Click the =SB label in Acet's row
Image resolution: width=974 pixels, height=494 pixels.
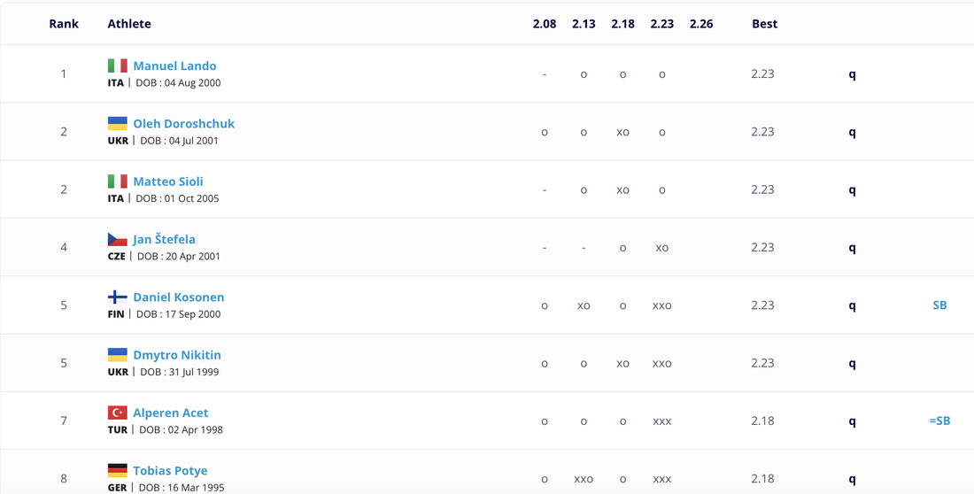(939, 421)
